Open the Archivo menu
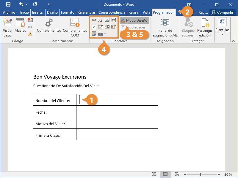Viewport: 238px width, 178px height. (x=9, y=12)
